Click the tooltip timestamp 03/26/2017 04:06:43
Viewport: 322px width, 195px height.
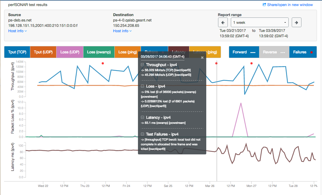coord(163,56)
